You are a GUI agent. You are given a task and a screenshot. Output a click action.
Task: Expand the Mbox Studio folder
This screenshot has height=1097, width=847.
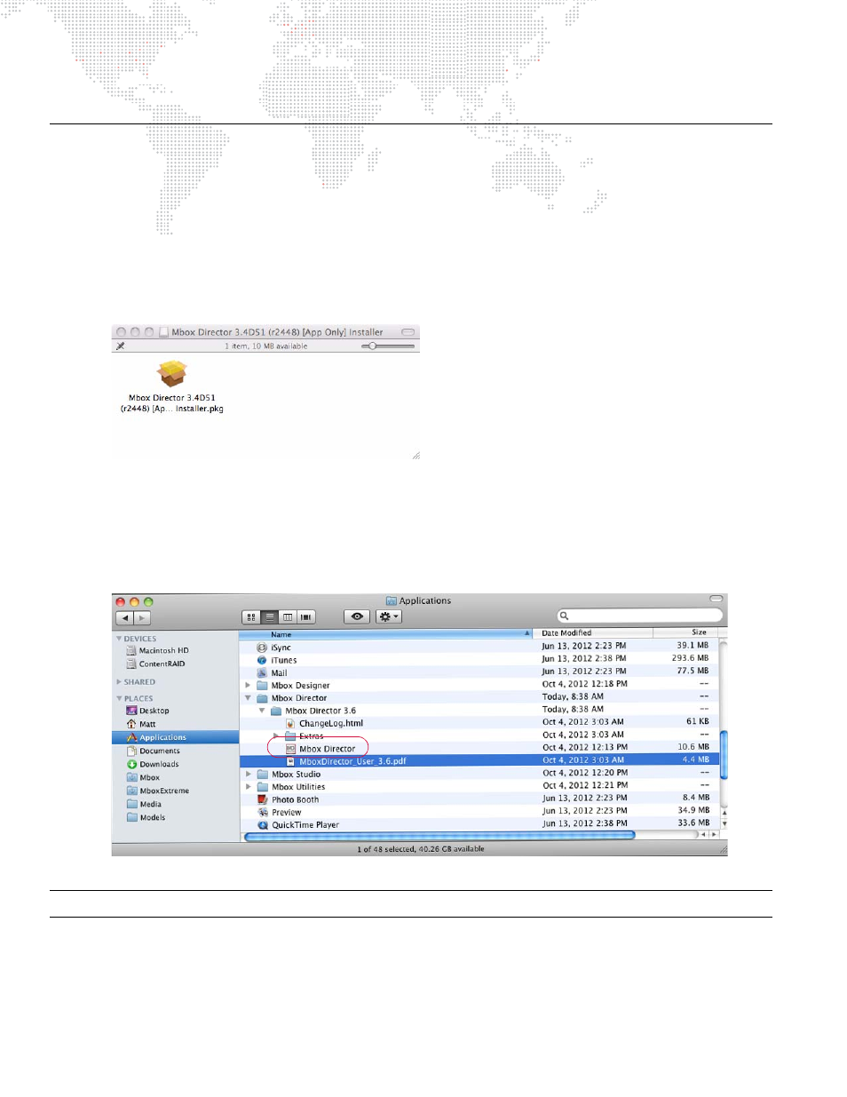click(248, 774)
